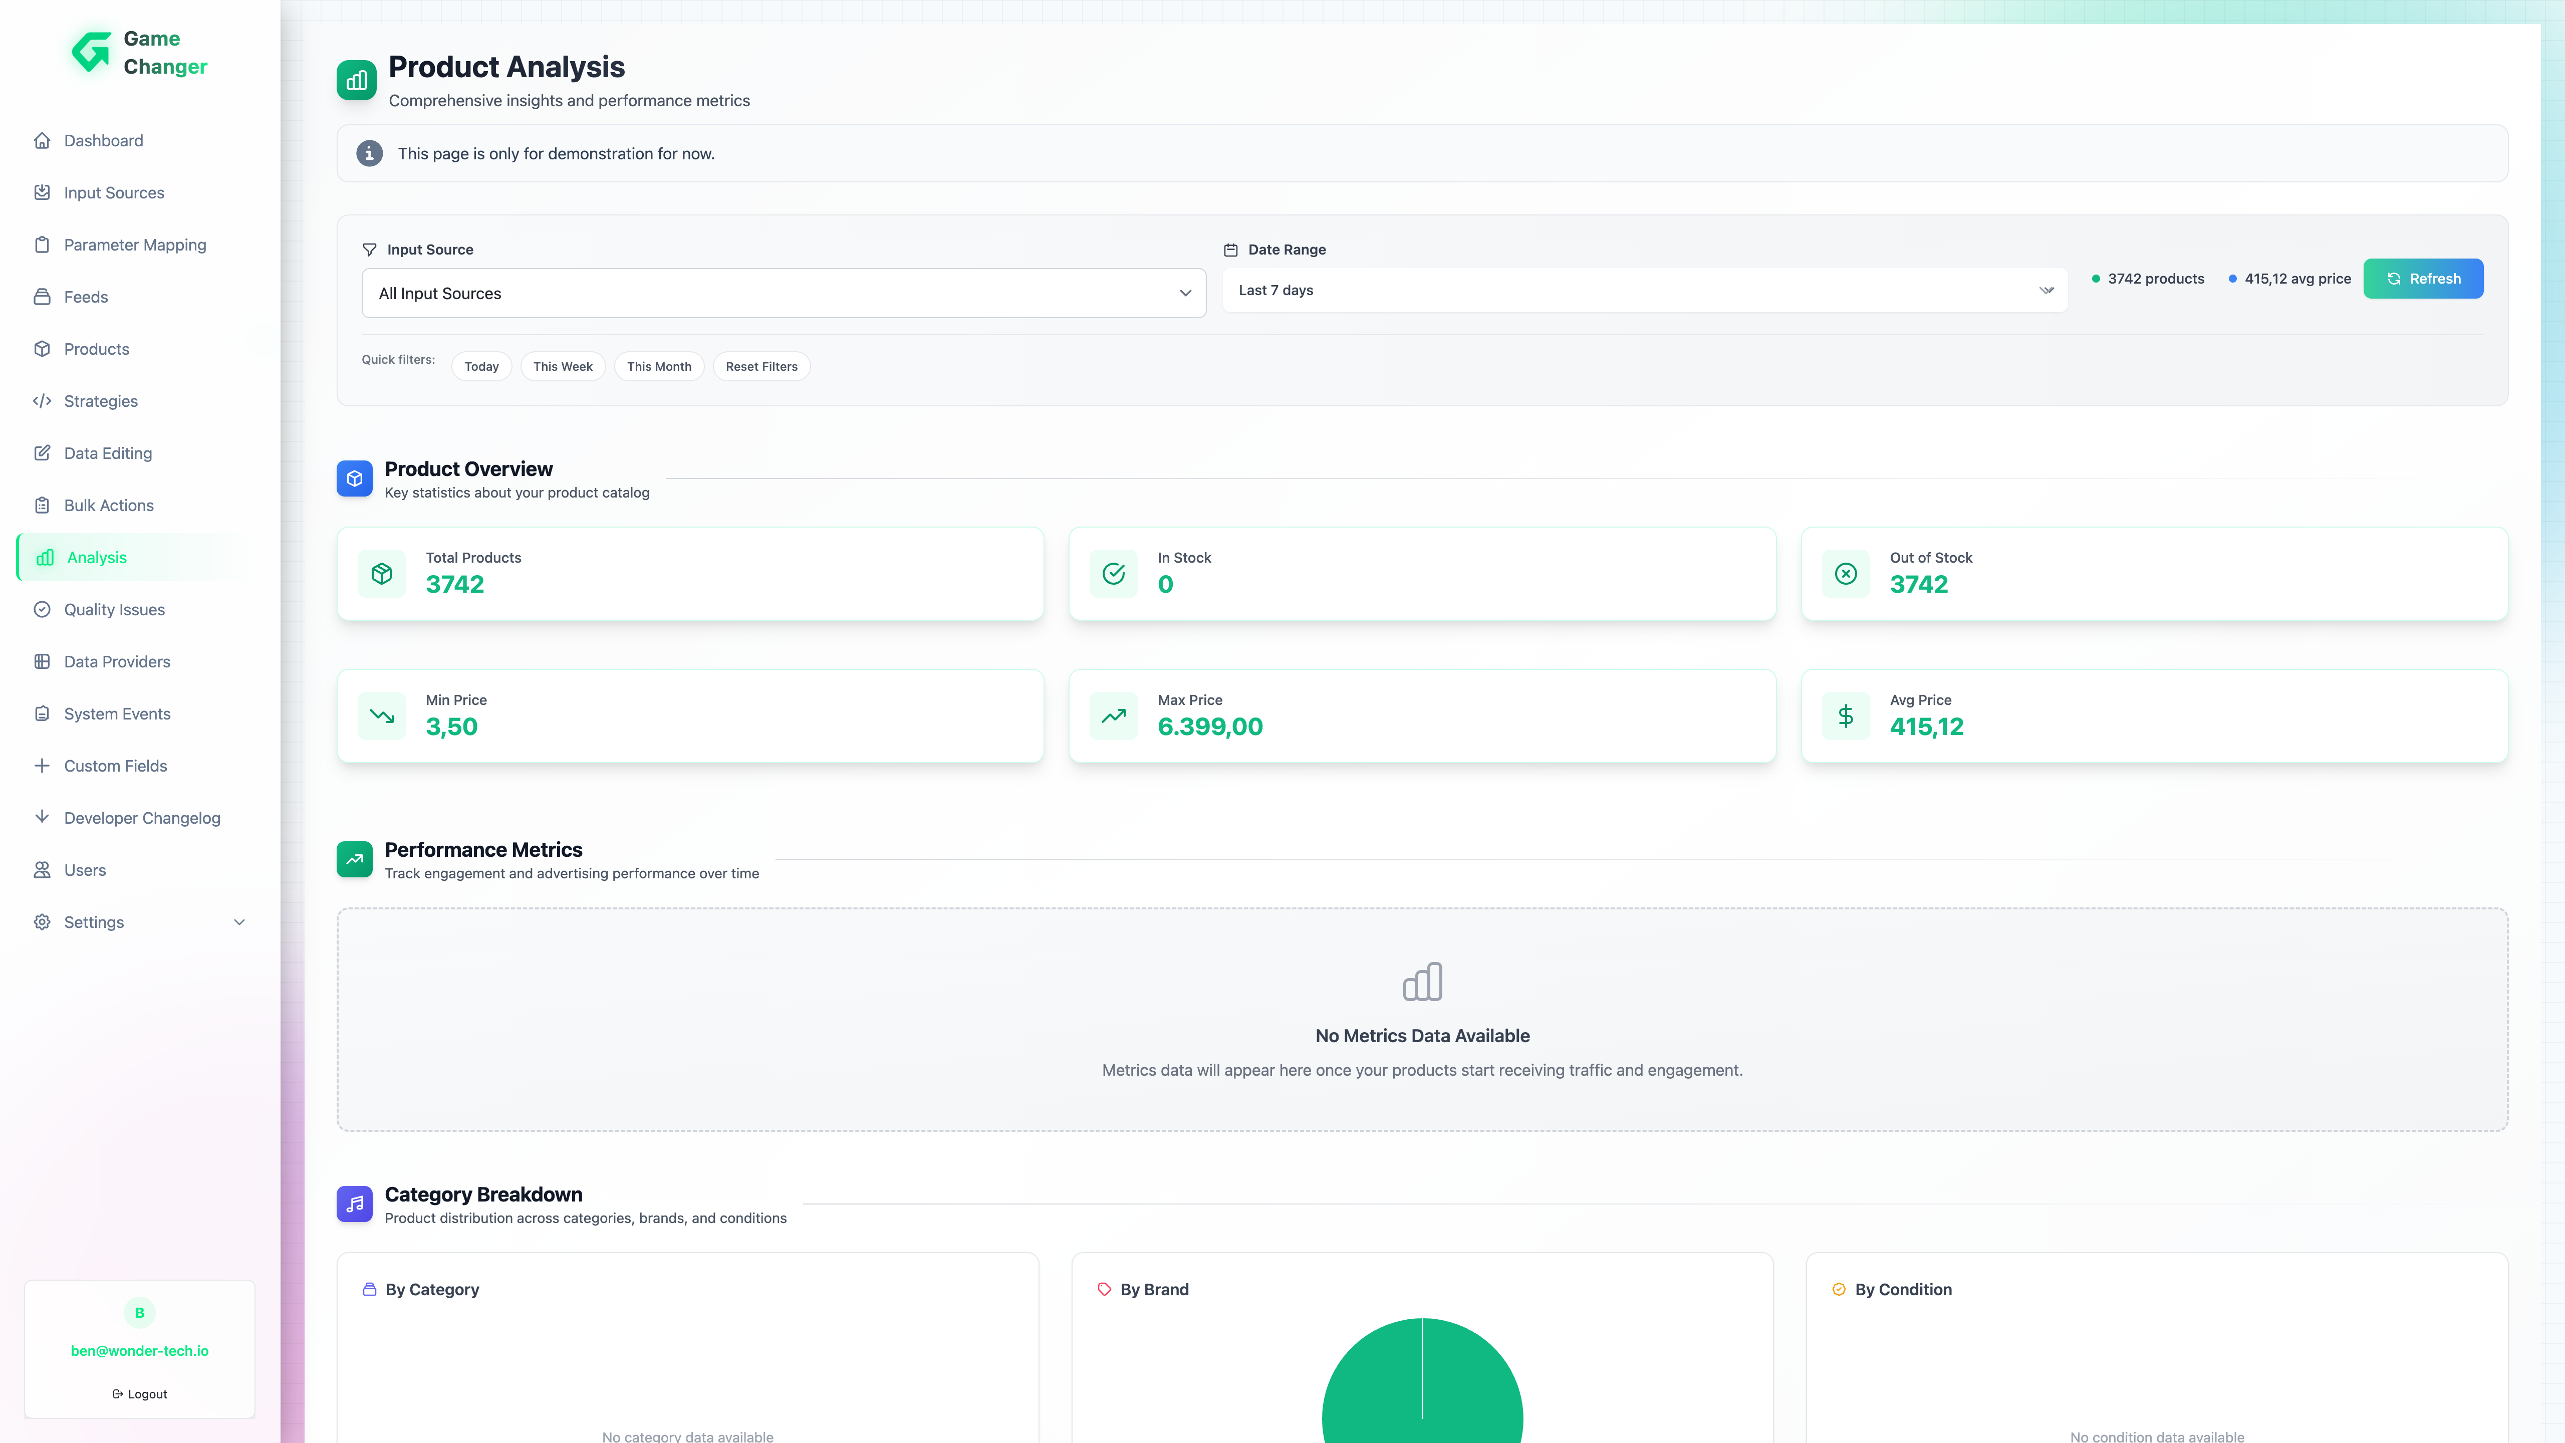The image size is (2565, 1443).
Task: Click the Out of Stock X icon
Action: tap(1845, 574)
